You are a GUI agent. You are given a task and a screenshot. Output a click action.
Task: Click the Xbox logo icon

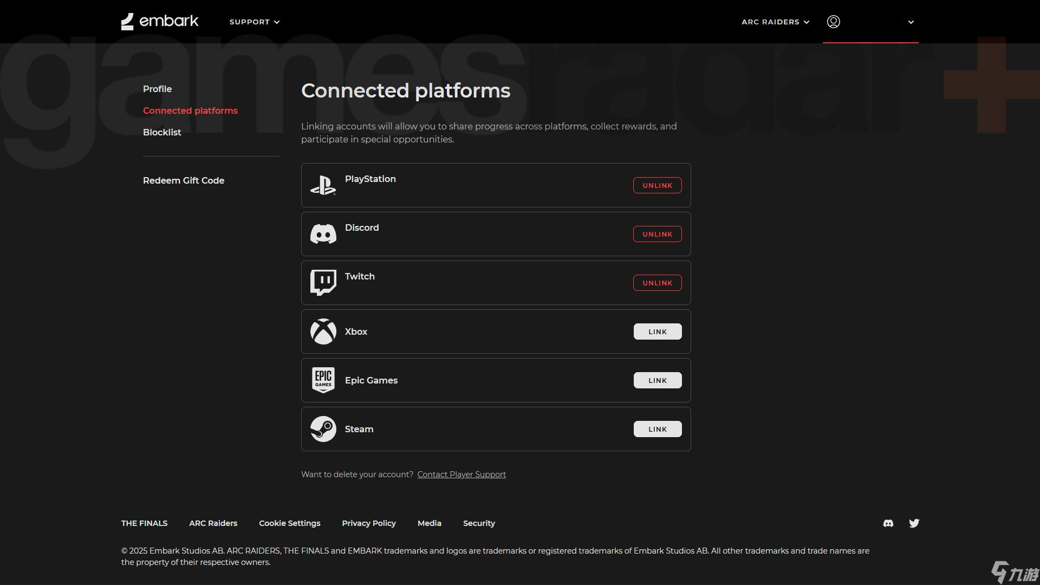[323, 331]
